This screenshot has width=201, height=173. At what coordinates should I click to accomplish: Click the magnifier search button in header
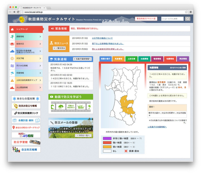(x=188, y=19)
